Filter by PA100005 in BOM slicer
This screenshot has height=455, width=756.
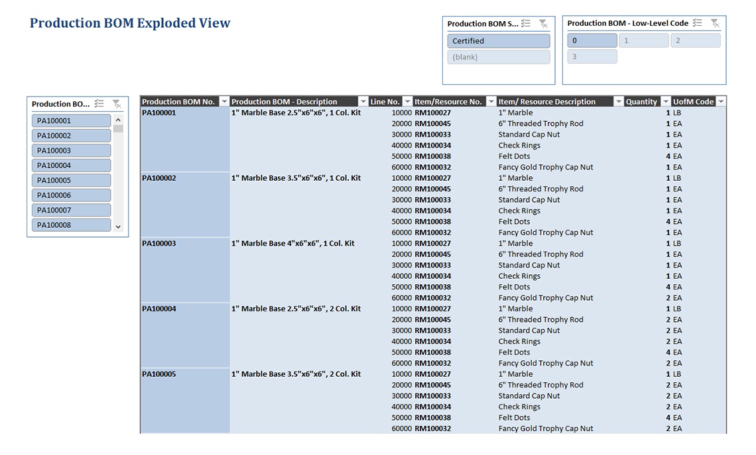point(72,180)
